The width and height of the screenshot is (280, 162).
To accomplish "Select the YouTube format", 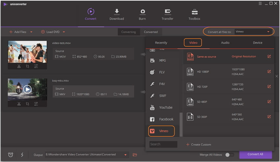I will [x=162, y=108].
